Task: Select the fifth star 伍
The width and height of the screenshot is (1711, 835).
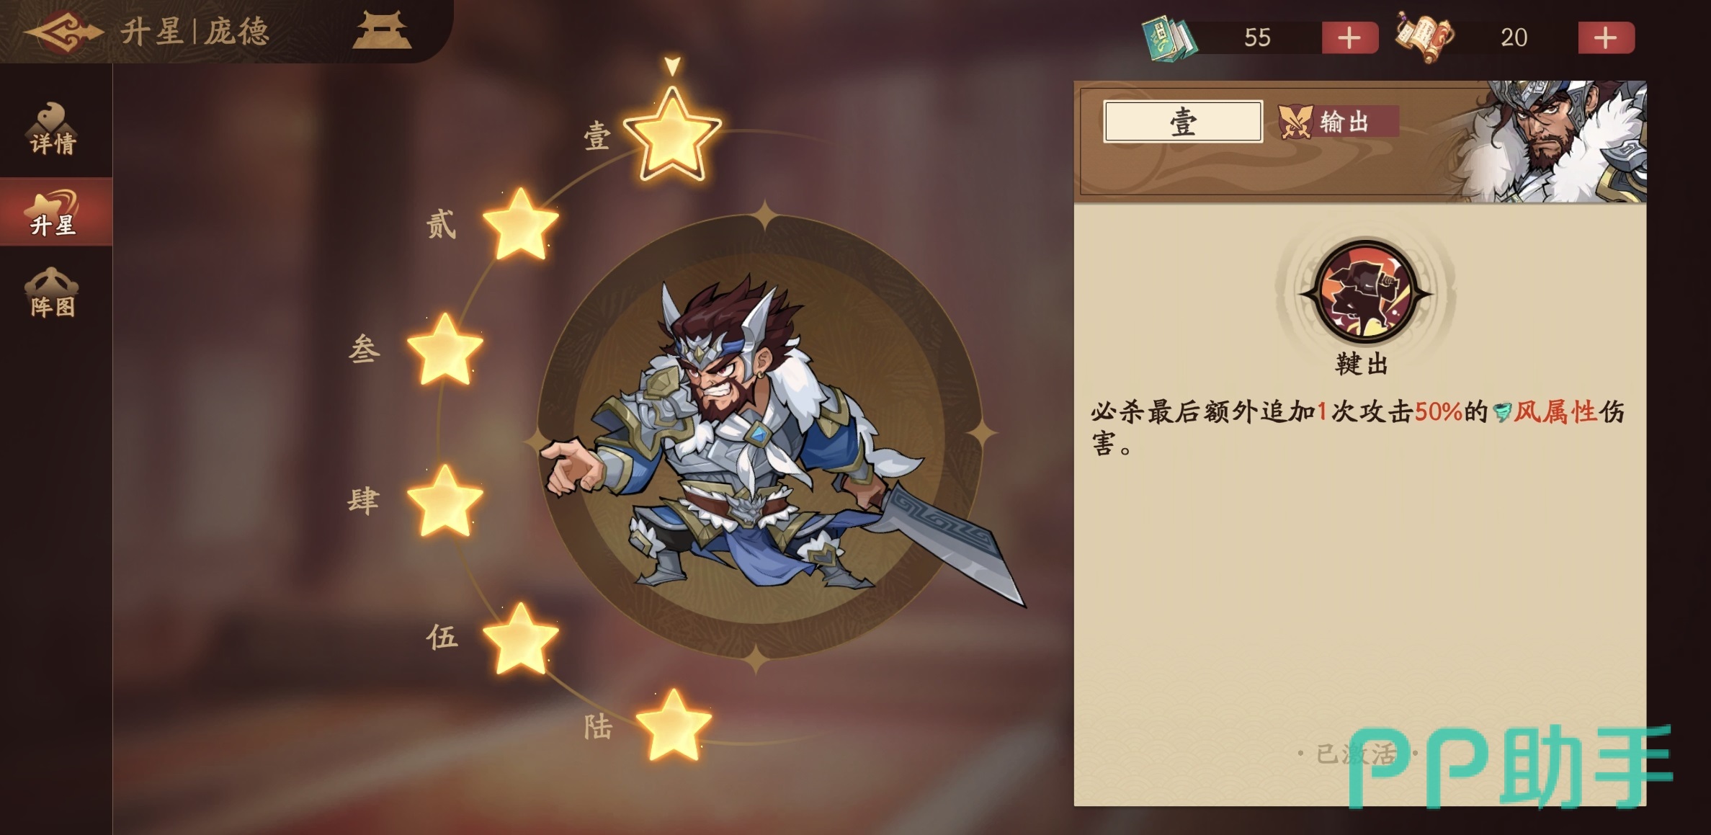Action: 520,638
